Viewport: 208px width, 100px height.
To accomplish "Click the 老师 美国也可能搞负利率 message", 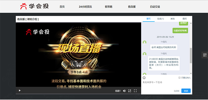I will coord(164,47).
